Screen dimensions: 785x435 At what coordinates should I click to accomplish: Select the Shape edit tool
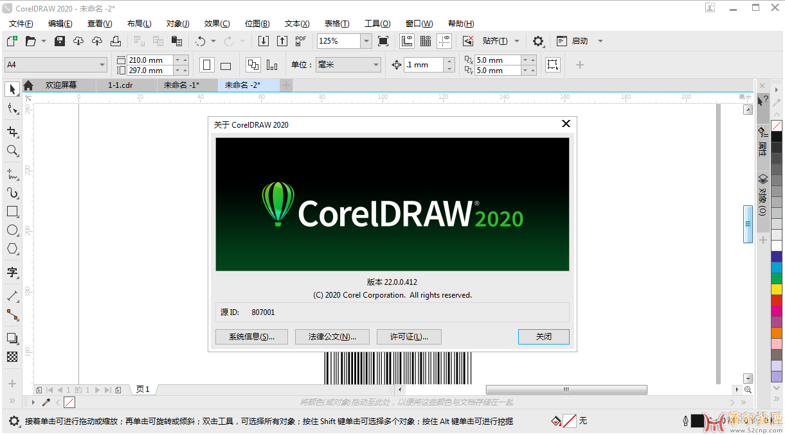click(12, 109)
